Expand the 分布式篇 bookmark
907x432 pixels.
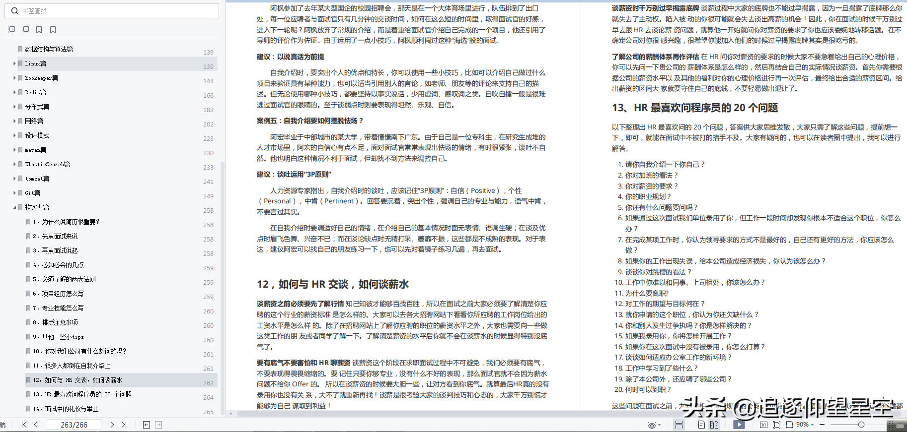(14, 107)
